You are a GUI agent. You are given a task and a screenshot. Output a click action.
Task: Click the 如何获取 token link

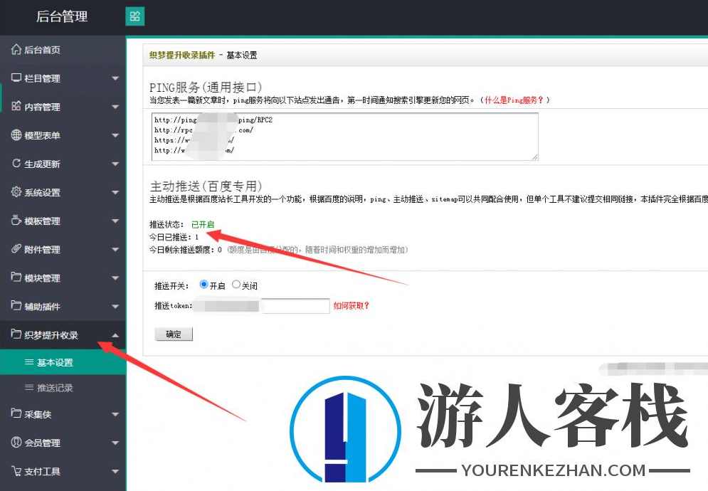pos(352,306)
